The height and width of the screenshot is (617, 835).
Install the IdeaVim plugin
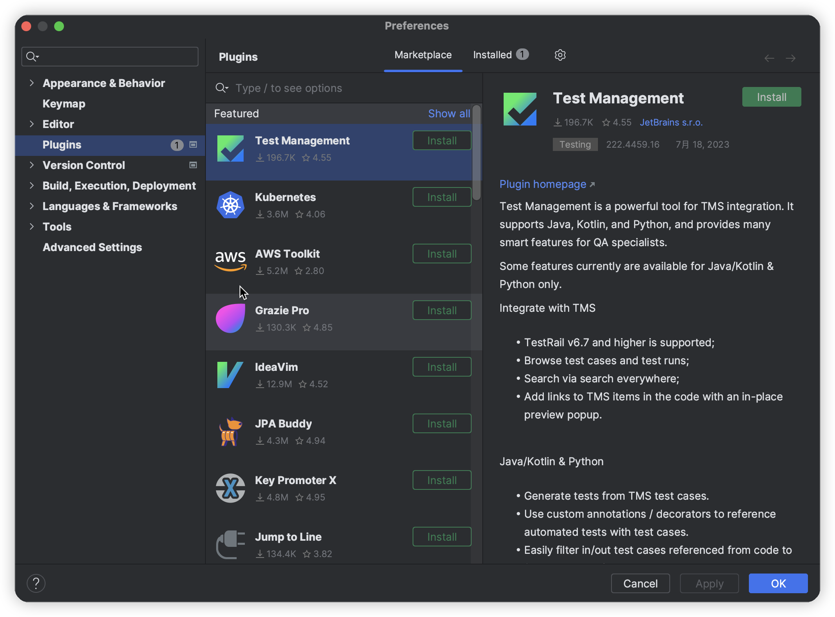(x=442, y=367)
